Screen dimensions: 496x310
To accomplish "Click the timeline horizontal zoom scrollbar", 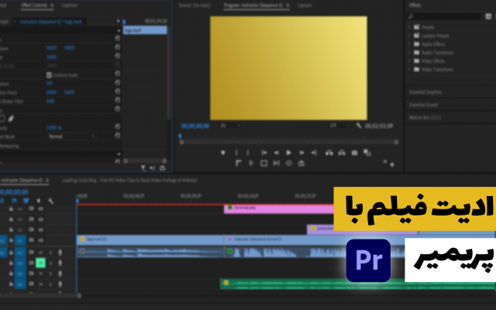I will point(40,295).
